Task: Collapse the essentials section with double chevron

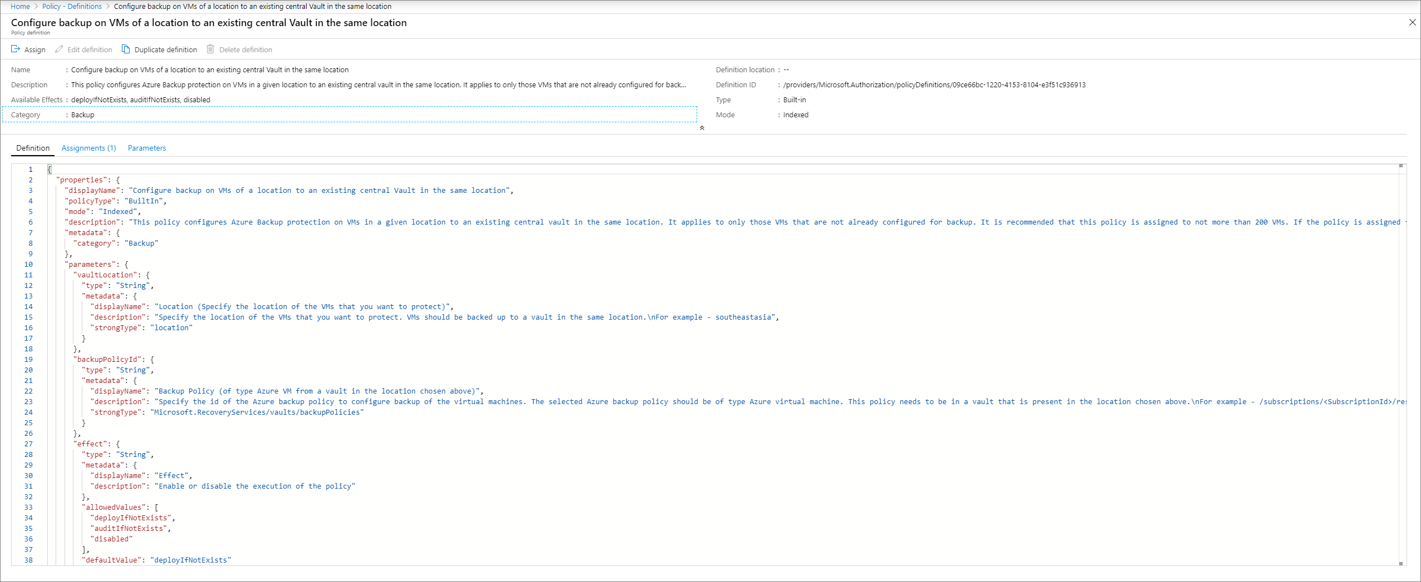Action: (702, 128)
